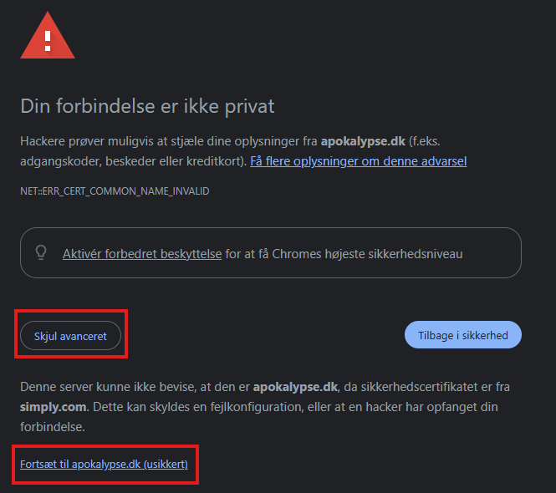556x493 pixels.
Task: Open Få flere oplysninger om denne advarsel link
Action: click(x=358, y=161)
